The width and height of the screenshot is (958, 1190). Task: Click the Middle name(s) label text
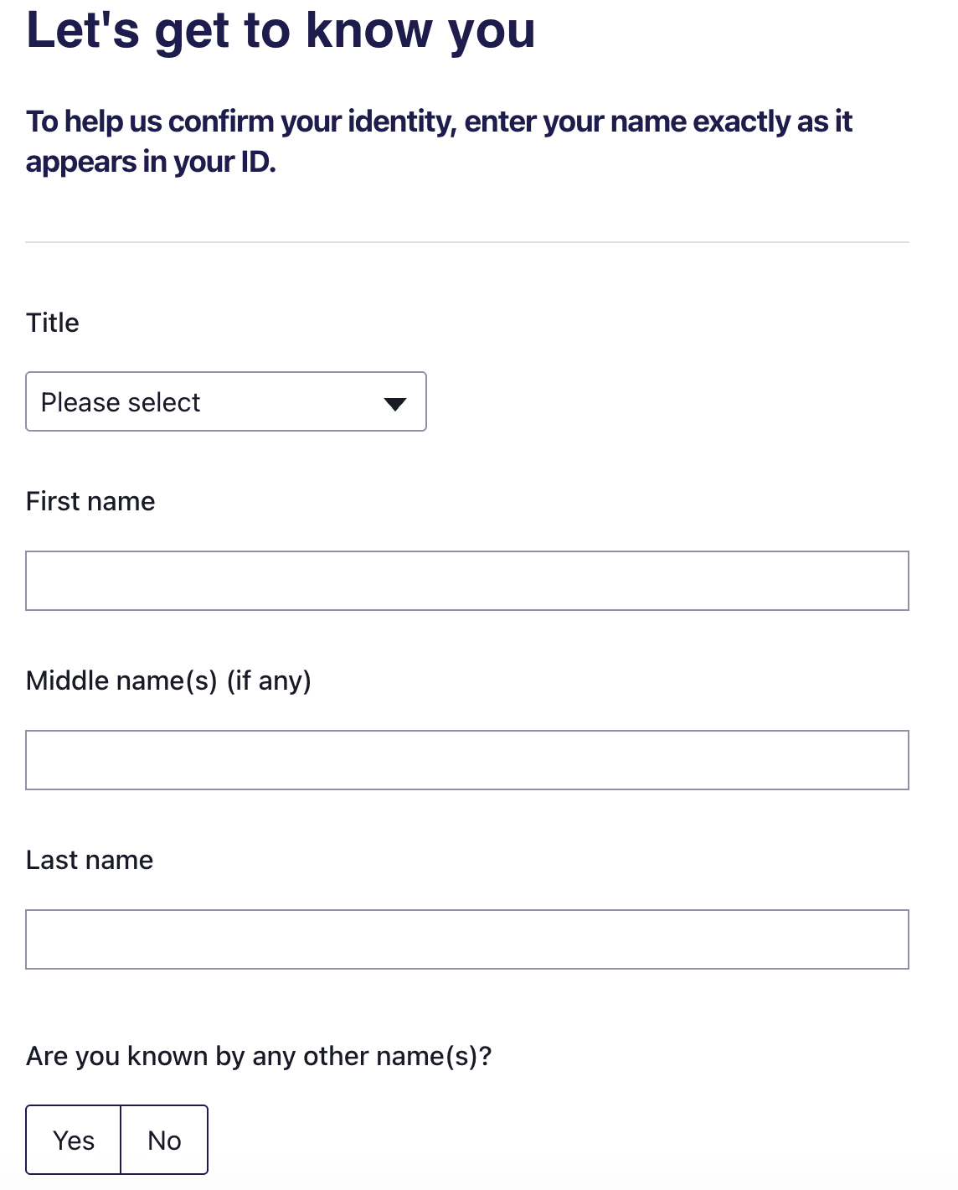[121, 680]
